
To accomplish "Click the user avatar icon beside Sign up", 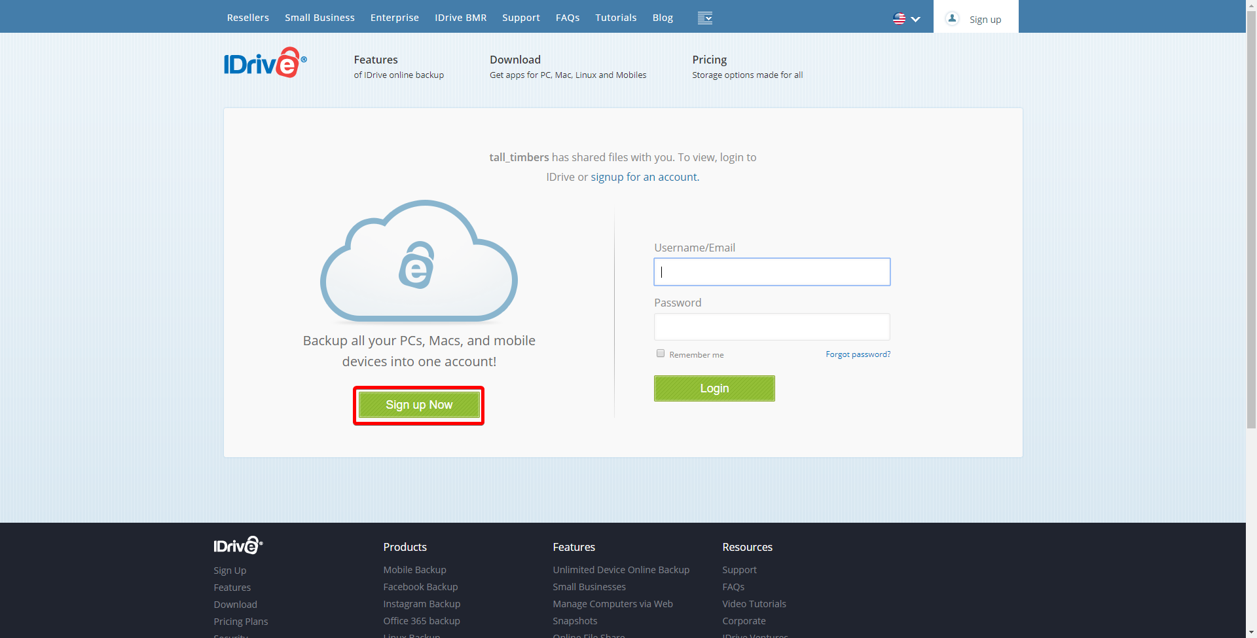I will coord(953,18).
